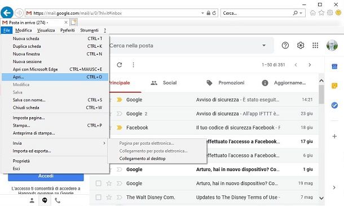
Task: Toggle importance marker on Walt Disney email
Action: [119, 197]
